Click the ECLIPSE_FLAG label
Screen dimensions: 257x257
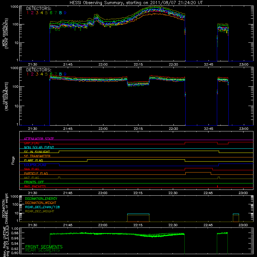coord(35,165)
